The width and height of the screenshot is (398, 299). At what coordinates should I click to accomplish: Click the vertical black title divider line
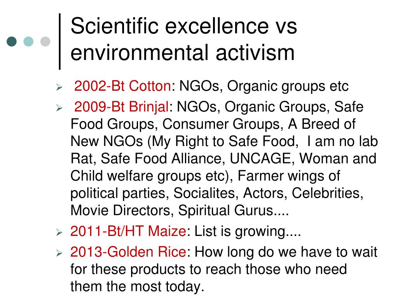click(x=60, y=41)
